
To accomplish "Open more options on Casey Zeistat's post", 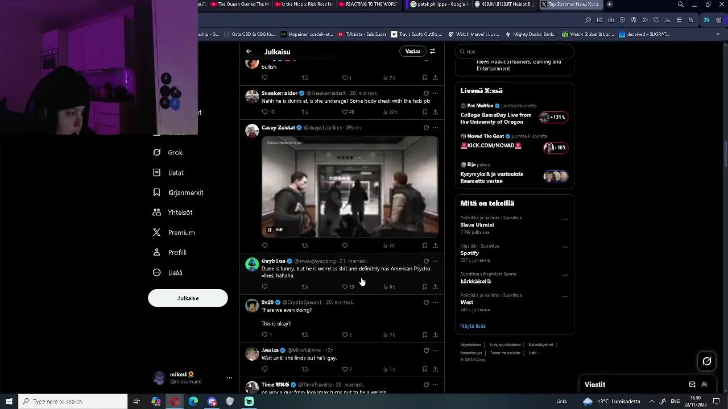I will pyautogui.click(x=435, y=128).
